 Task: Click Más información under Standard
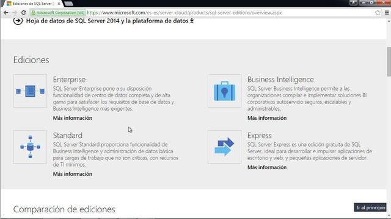73,174
